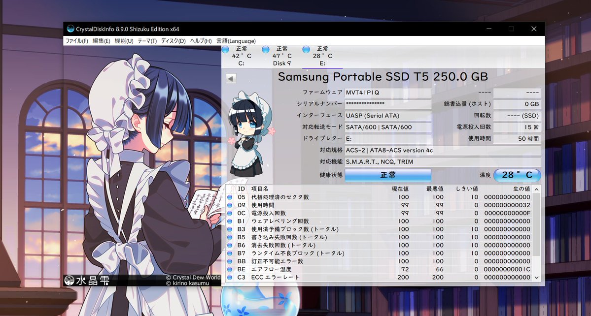The height and width of the screenshot is (316, 591).
Task: Open the 編集(E) menu
Action: (x=102, y=41)
